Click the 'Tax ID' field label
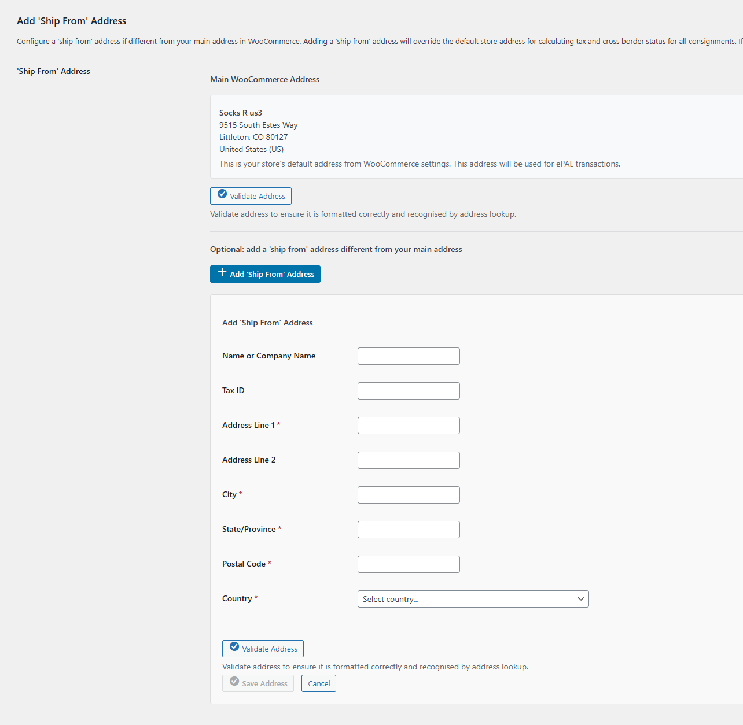The height and width of the screenshot is (725, 743). coord(233,390)
